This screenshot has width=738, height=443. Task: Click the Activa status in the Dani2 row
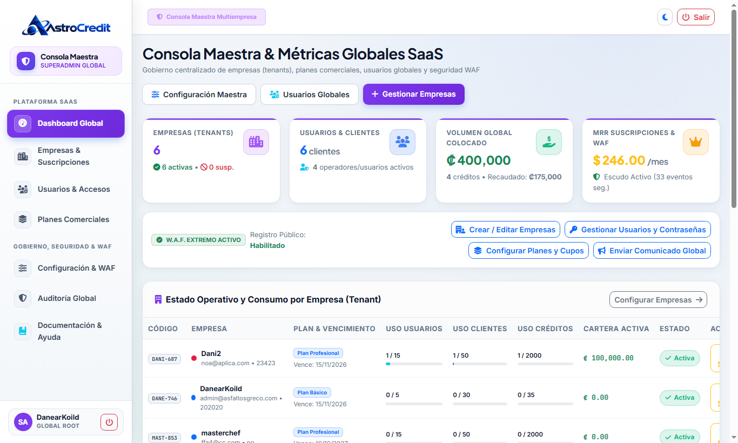(x=680, y=358)
